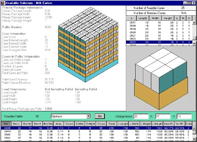Click the Sol column header

6,124
